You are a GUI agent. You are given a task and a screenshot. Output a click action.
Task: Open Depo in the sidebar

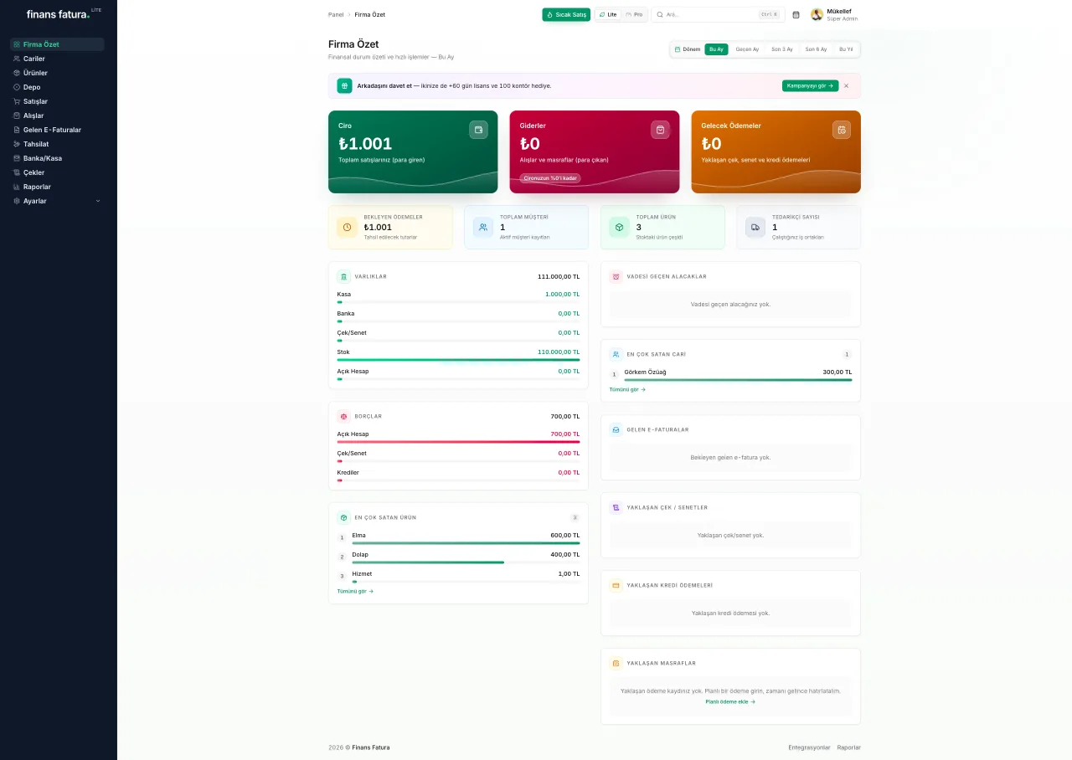(x=57, y=87)
